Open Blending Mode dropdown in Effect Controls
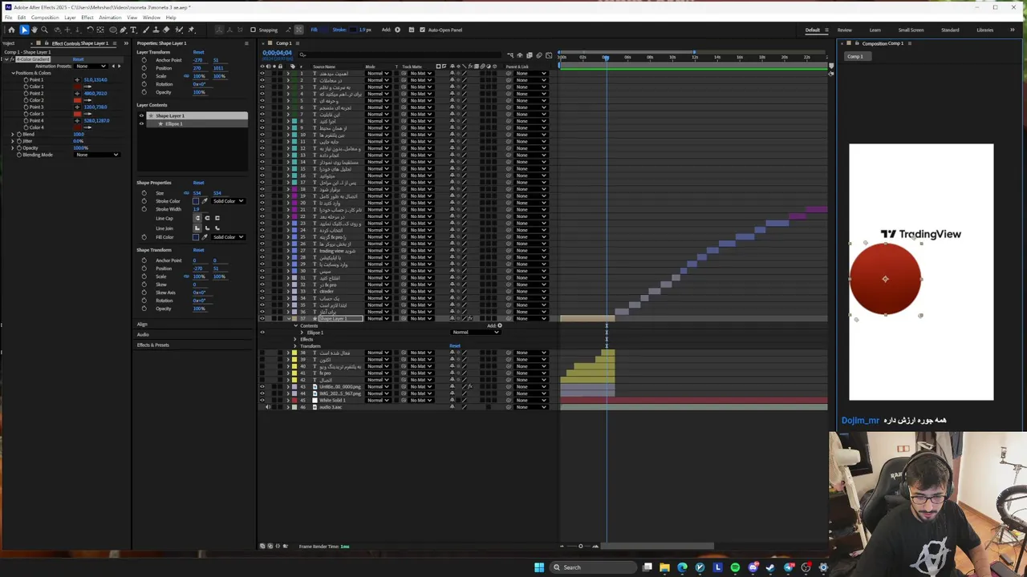 point(97,155)
